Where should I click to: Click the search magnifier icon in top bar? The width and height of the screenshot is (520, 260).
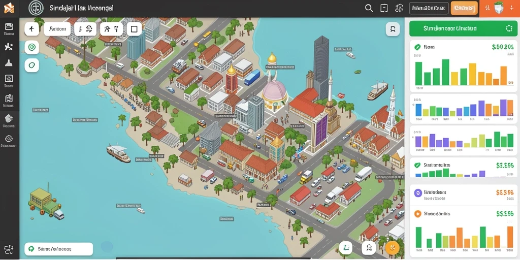click(x=369, y=8)
